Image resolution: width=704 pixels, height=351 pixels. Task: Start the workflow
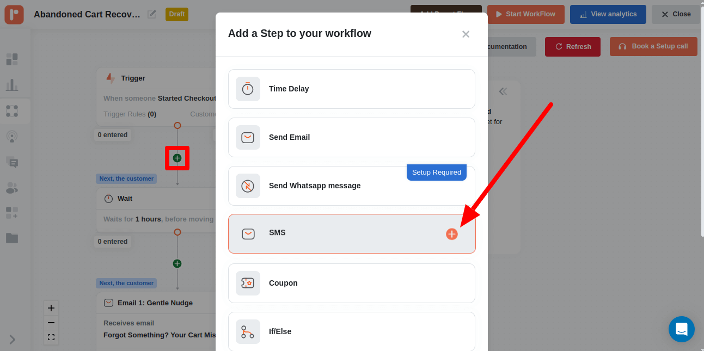pos(525,14)
